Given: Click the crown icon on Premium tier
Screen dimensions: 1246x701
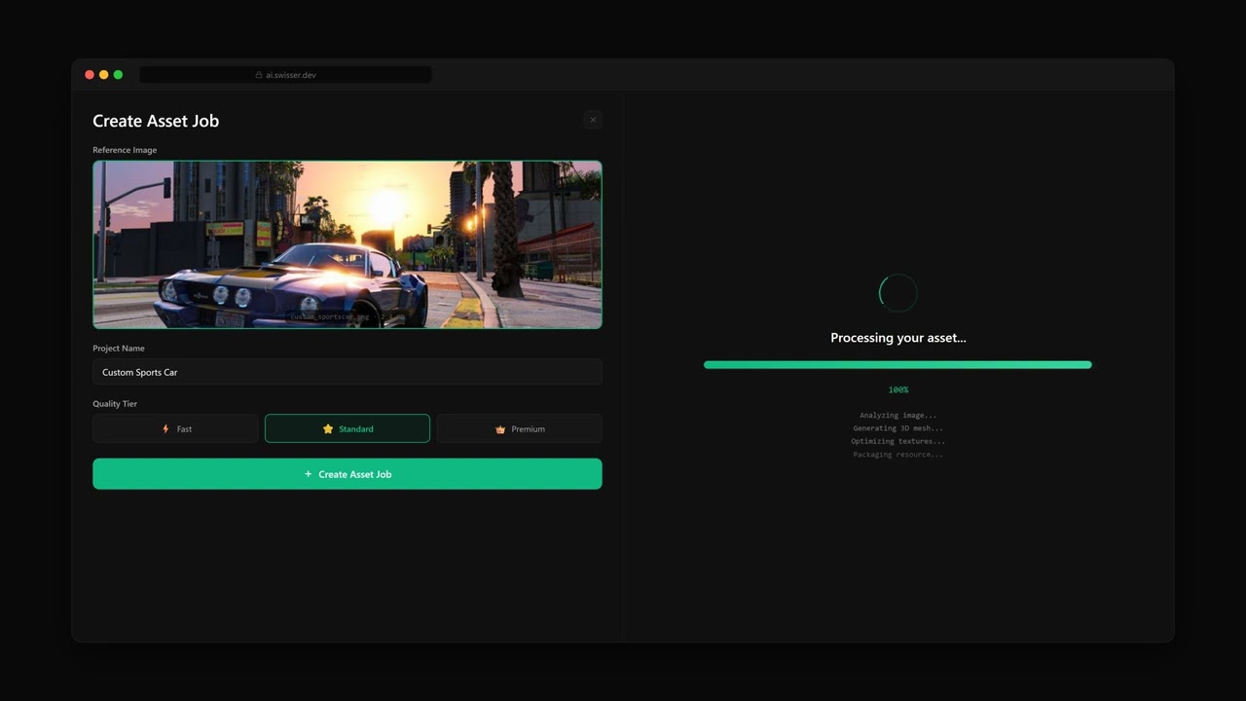Looking at the screenshot, I should [x=500, y=429].
